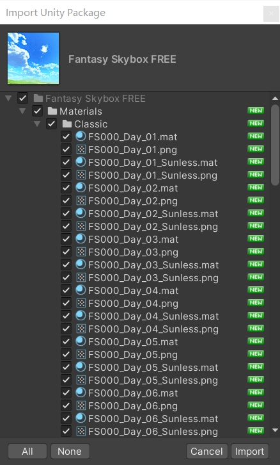Click the texture icon of FS000_Day_04_Sunless.png
Image resolution: width=280 pixels, height=465 pixels.
point(81,329)
